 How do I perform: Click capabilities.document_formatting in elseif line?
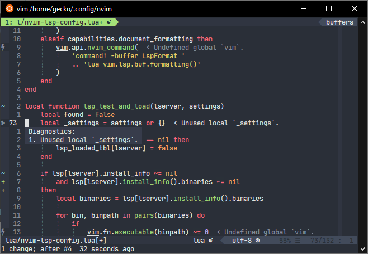(130, 39)
